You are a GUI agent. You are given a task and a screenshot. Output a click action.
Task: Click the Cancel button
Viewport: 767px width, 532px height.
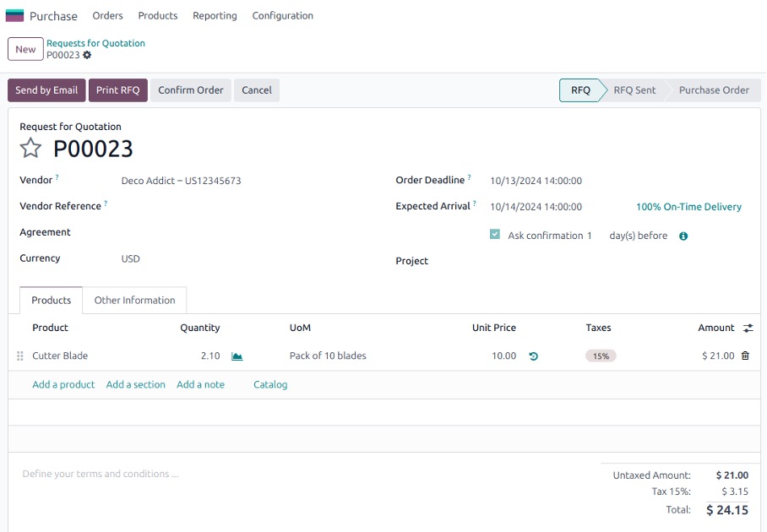pyautogui.click(x=257, y=90)
